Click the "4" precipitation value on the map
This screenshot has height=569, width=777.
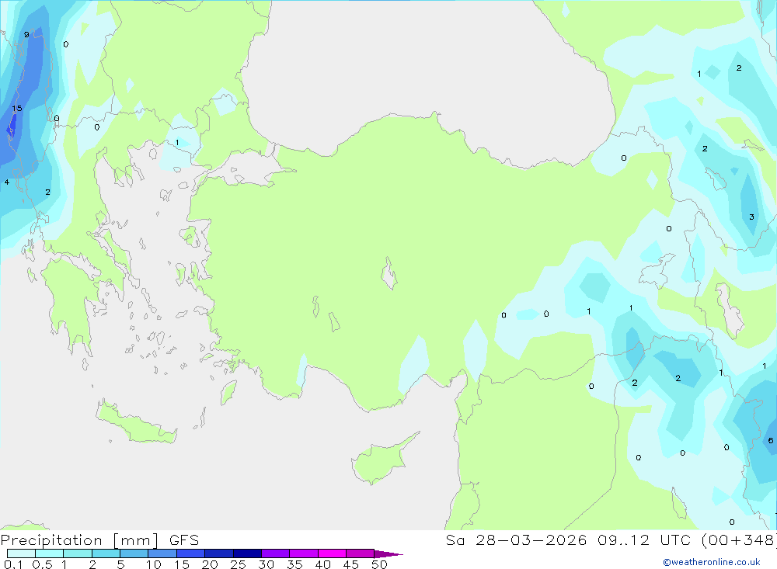coord(7,182)
